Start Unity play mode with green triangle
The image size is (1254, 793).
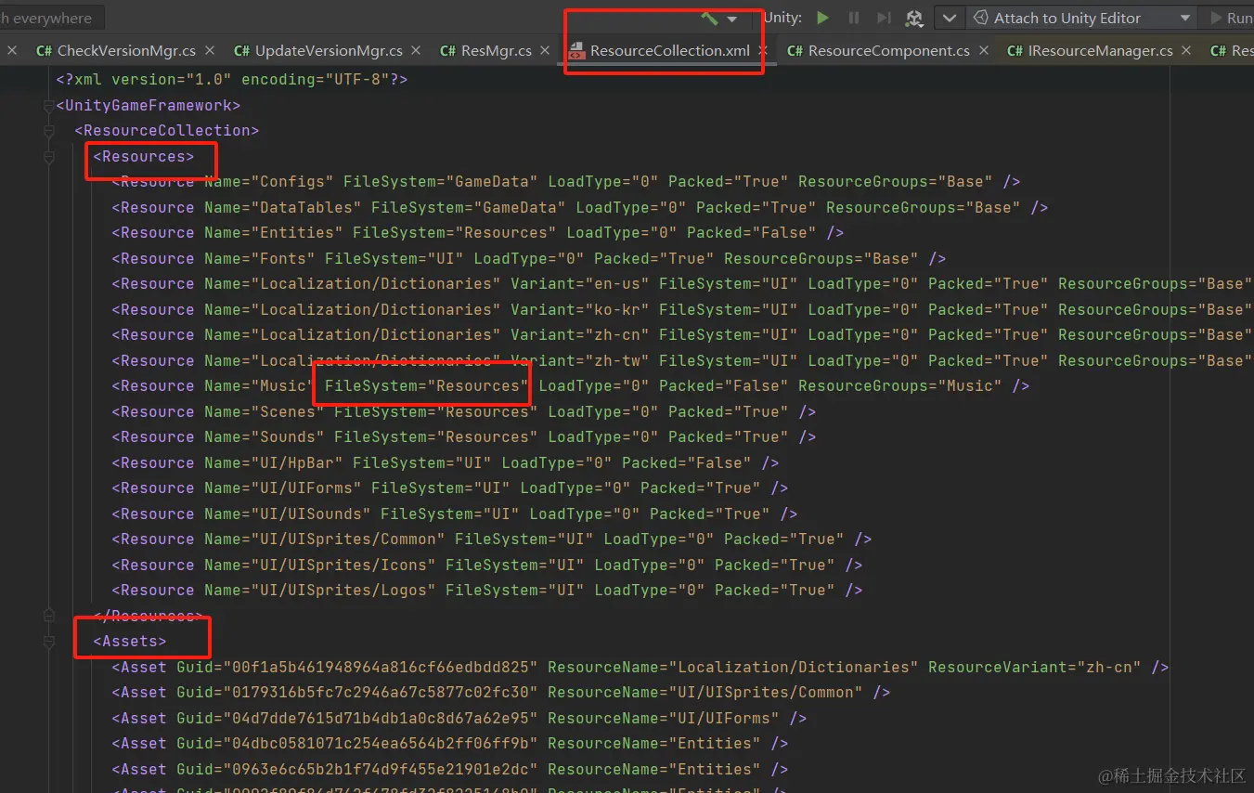[822, 18]
